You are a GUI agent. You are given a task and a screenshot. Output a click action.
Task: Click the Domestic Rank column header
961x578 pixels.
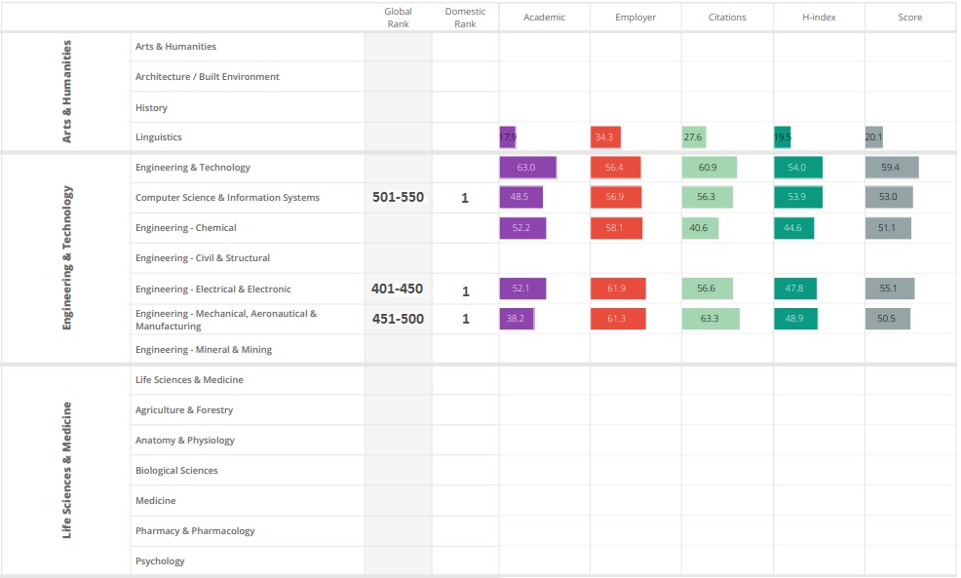point(465,18)
